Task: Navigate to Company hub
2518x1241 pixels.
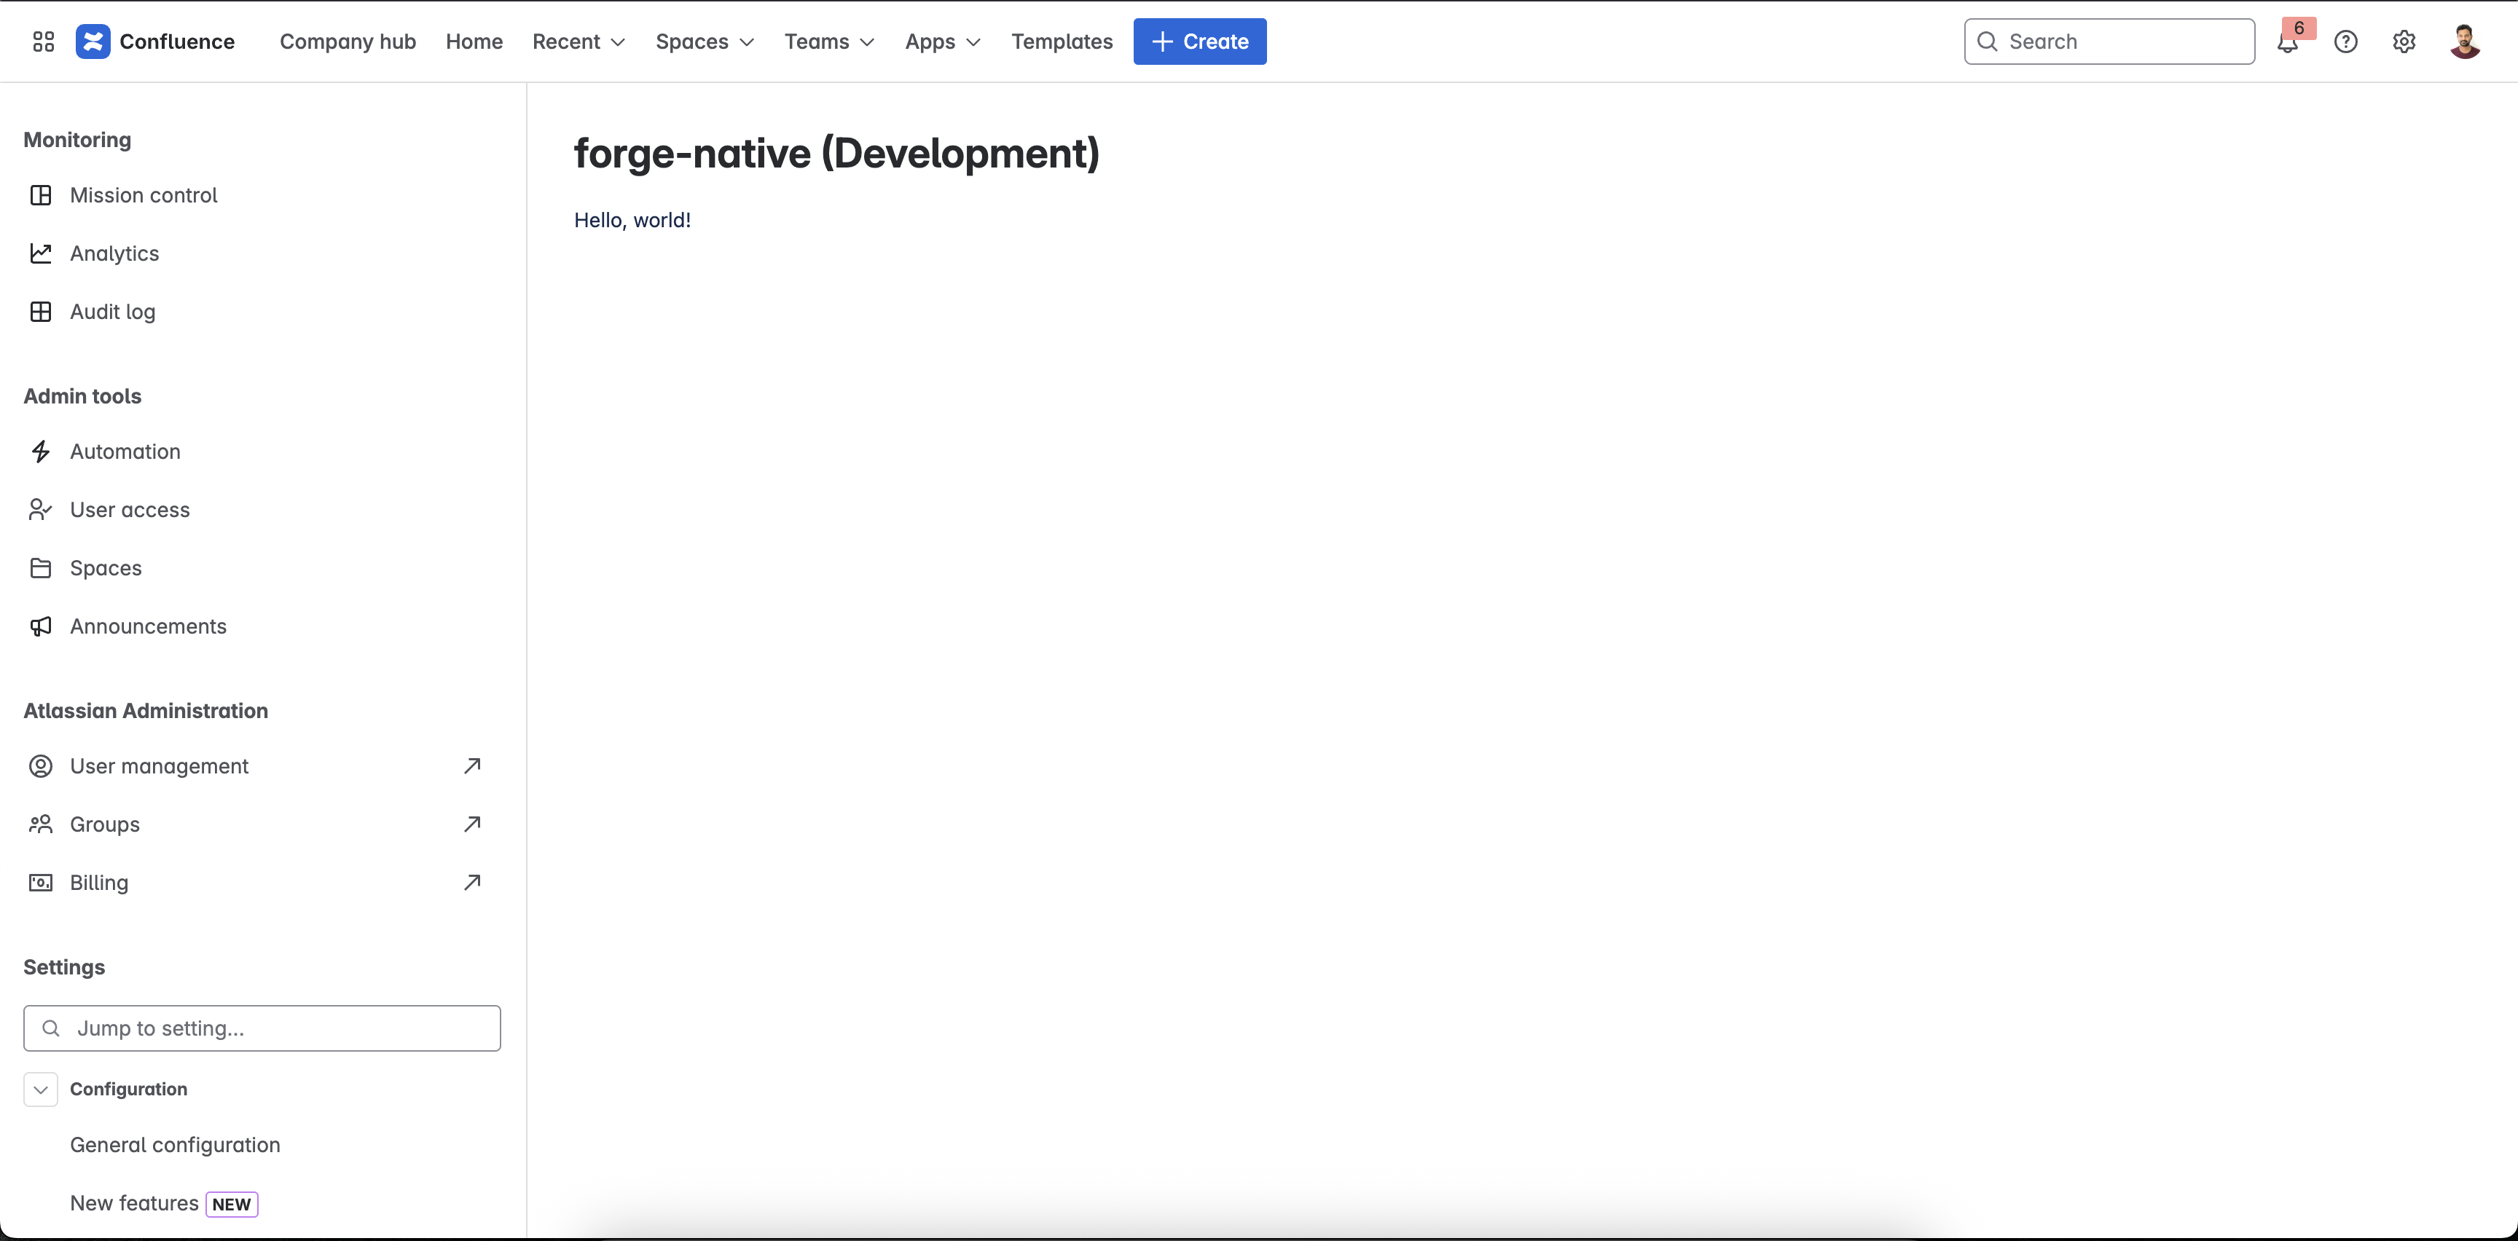Action: click(x=348, y=41)
